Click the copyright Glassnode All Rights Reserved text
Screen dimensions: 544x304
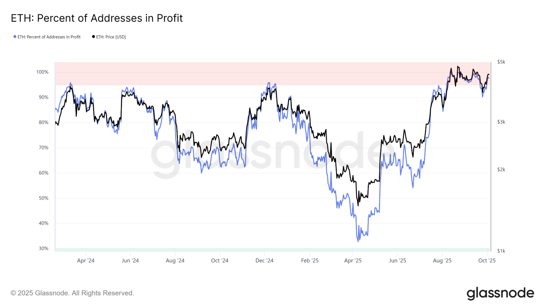pyautogui.click(x=72, y=293)
